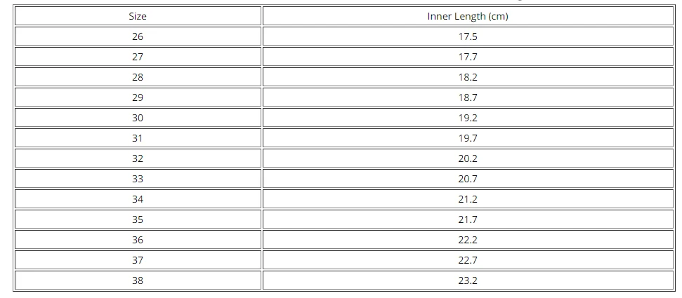Select the 20.2 length value
Image resolution: width=682 pixels, height=298 pixels.
(467, 158)
